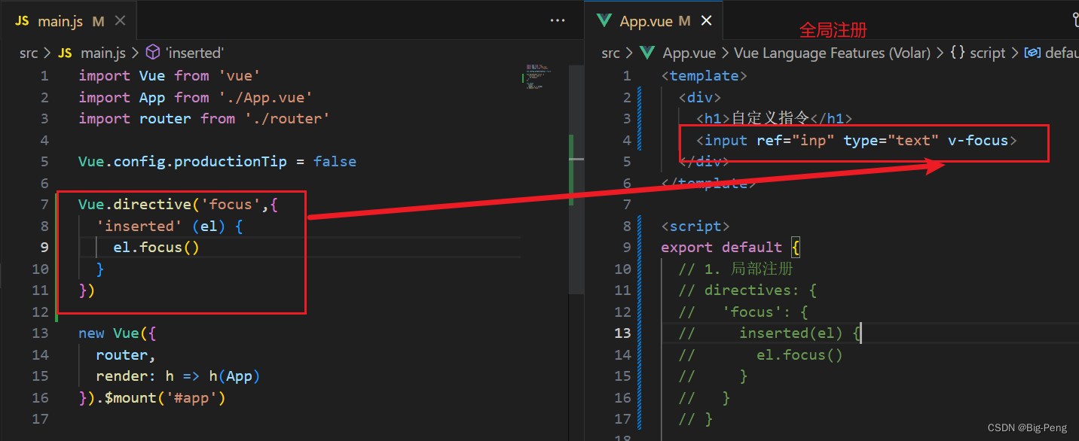Open src folder breadcrumb above main.js
This screenshot has width=1079, height=441.
tap(29, 53)
